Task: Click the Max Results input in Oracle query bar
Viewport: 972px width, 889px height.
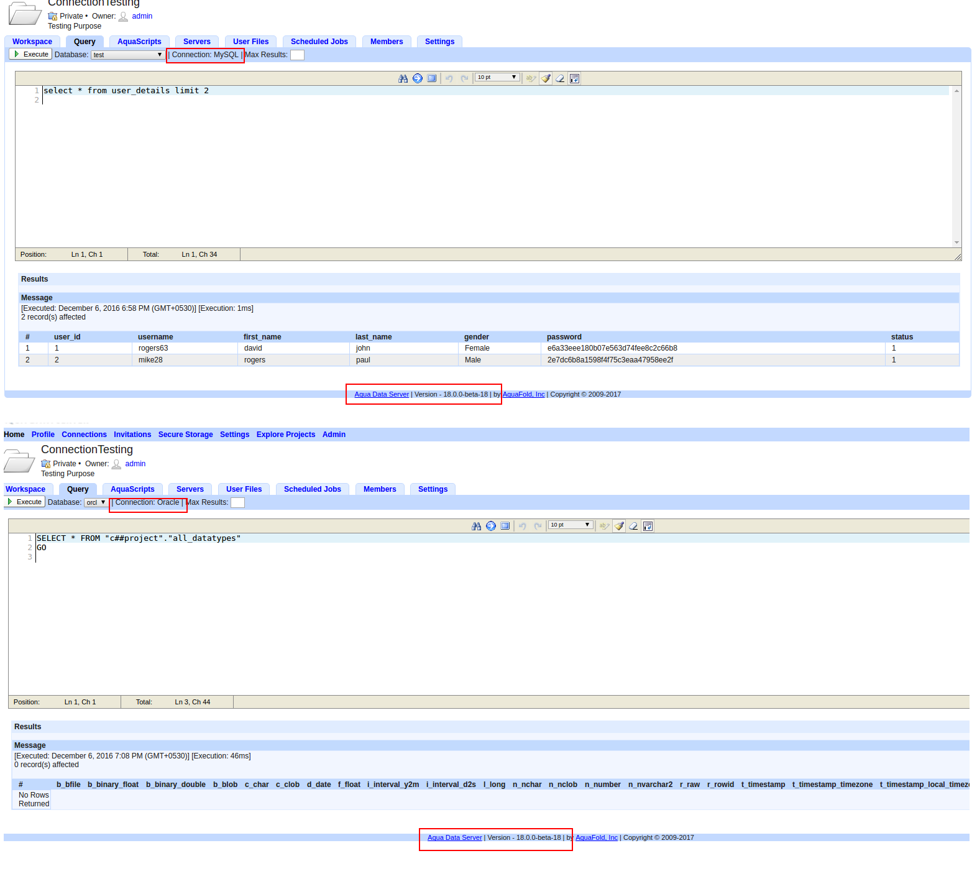Action: [237, 502]
